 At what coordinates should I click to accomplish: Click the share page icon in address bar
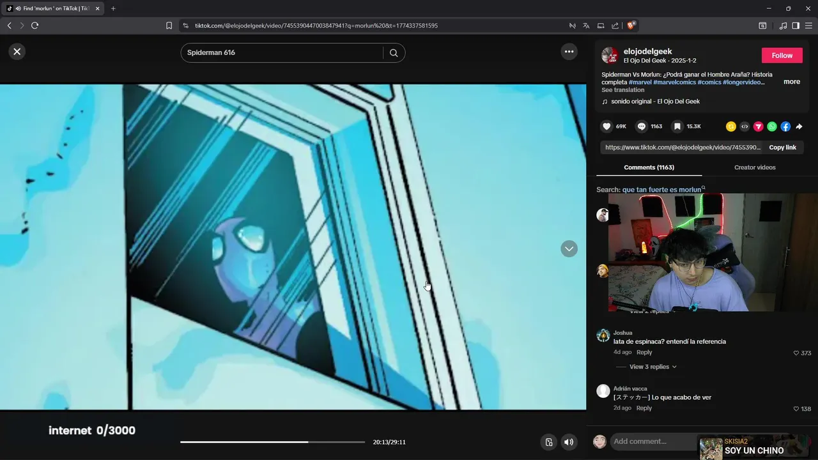coord(615,26)
